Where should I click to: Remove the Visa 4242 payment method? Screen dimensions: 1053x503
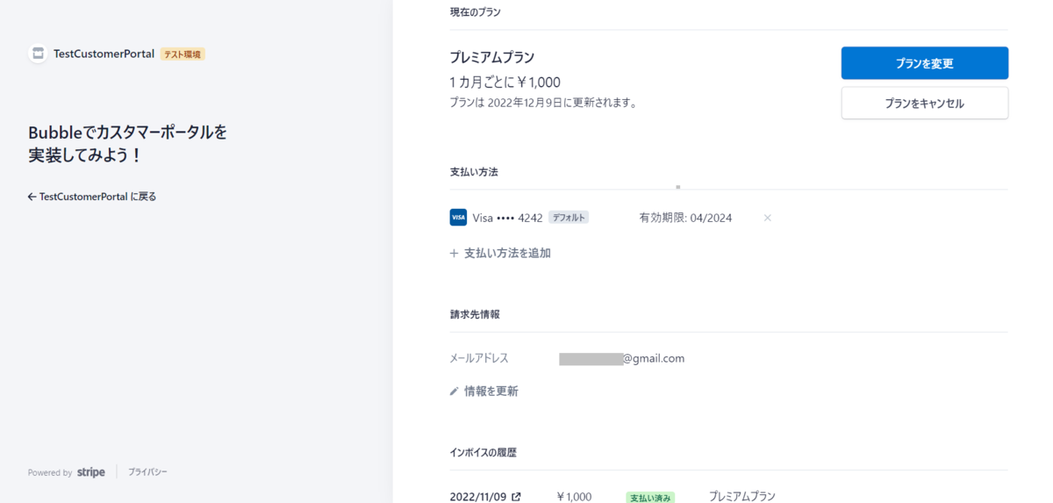tap(767, 218)
